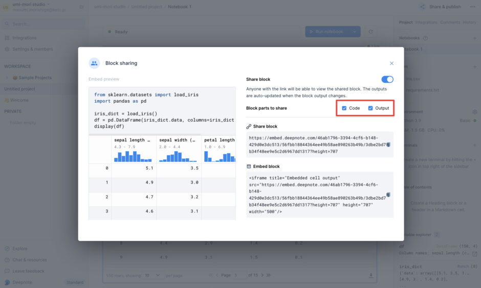This screenshot has height=288, width=481.
Task: Copy the Embed block iframe code
Action: point(388,195)
